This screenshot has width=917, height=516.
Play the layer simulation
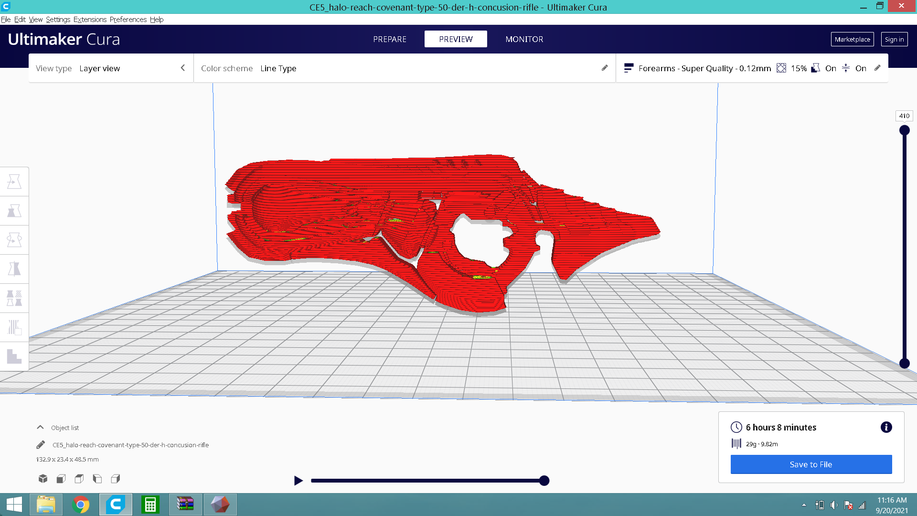[x=299, y=481]
